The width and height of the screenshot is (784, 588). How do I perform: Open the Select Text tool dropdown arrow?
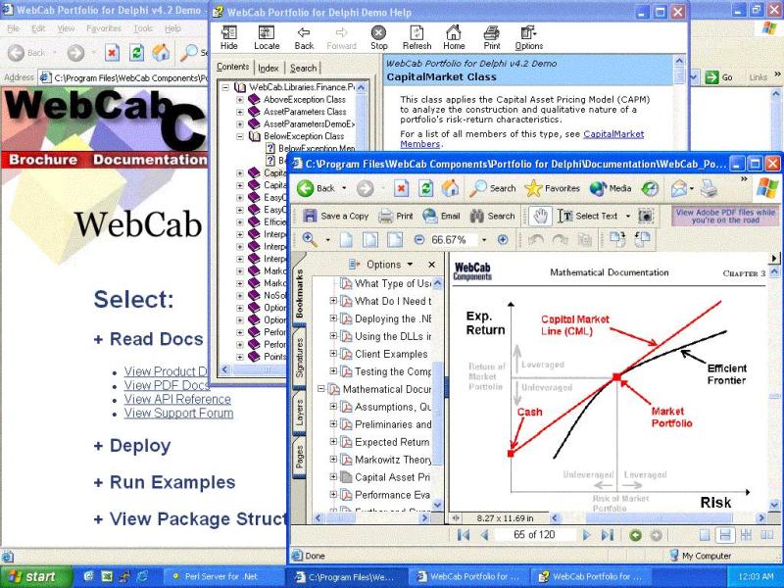click(628, 216)
